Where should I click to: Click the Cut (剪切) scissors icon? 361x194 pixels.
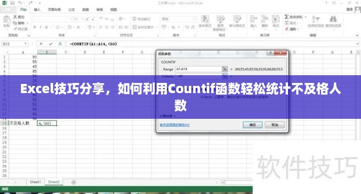point(15,17)
